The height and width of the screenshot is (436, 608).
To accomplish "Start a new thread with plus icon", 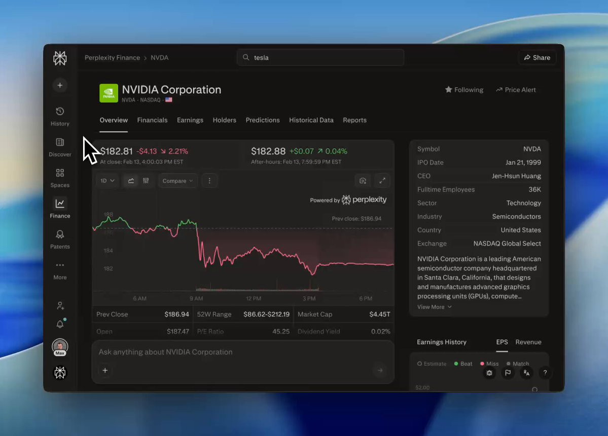I will click(60, 85).
